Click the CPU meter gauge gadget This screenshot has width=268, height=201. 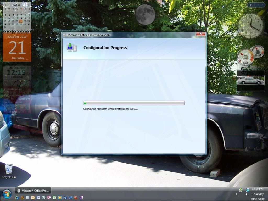tap(245, 57)
